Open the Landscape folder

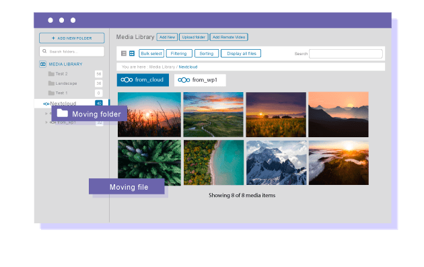tap(66, 83)
